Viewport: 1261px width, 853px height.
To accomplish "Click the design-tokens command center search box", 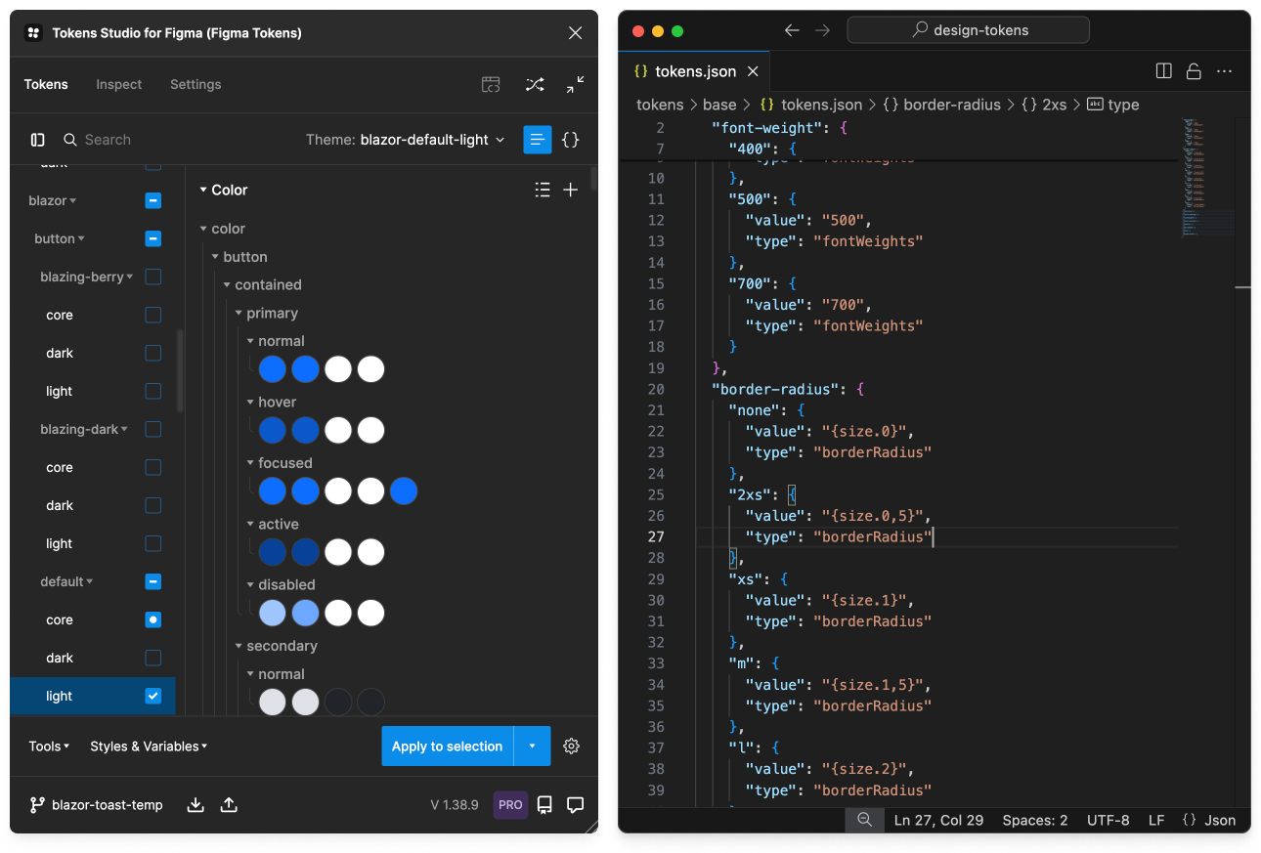I will coord(968,30).
